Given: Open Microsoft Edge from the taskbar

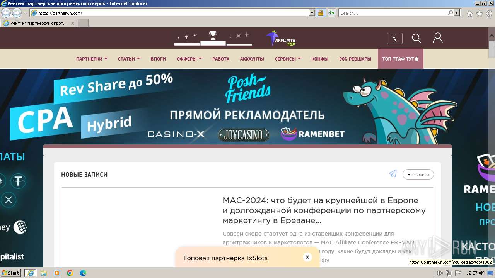Looking at the screenshot, I should click(x=83, y=273).
